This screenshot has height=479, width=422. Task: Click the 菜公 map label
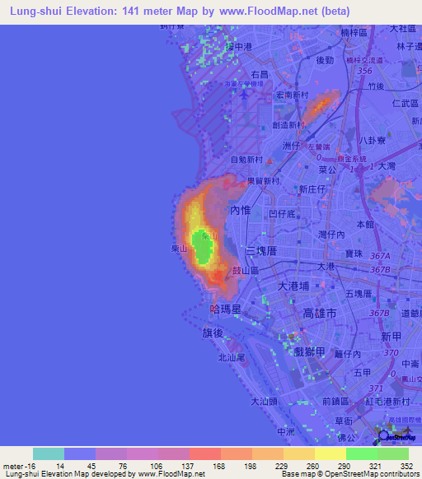327,170
